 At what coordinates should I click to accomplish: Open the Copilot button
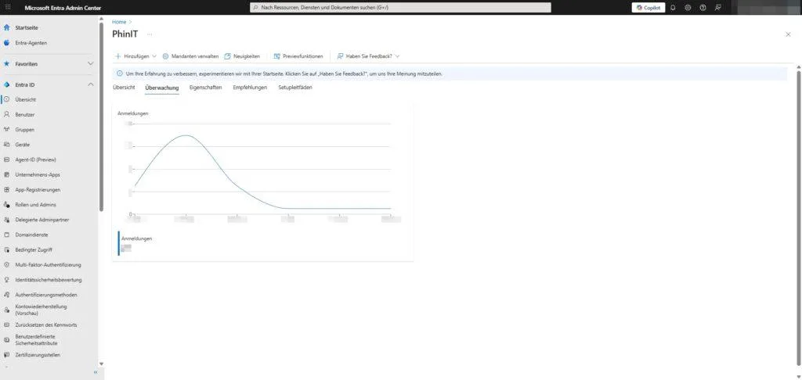tap(648, 7)
